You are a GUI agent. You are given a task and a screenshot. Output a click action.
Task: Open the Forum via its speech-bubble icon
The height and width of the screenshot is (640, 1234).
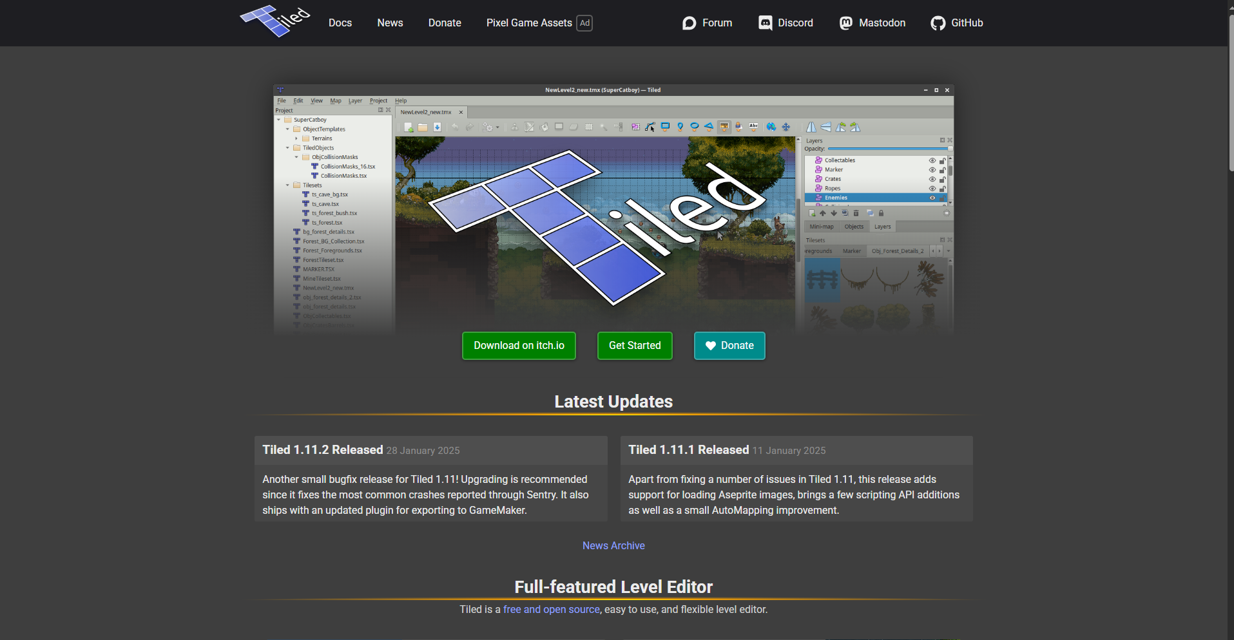(689, 23)
